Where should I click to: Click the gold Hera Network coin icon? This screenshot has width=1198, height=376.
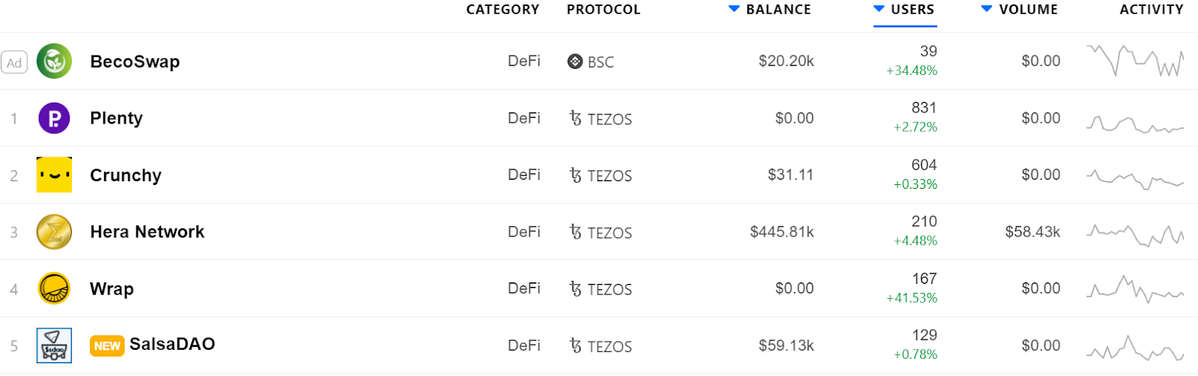pos(54,232)
